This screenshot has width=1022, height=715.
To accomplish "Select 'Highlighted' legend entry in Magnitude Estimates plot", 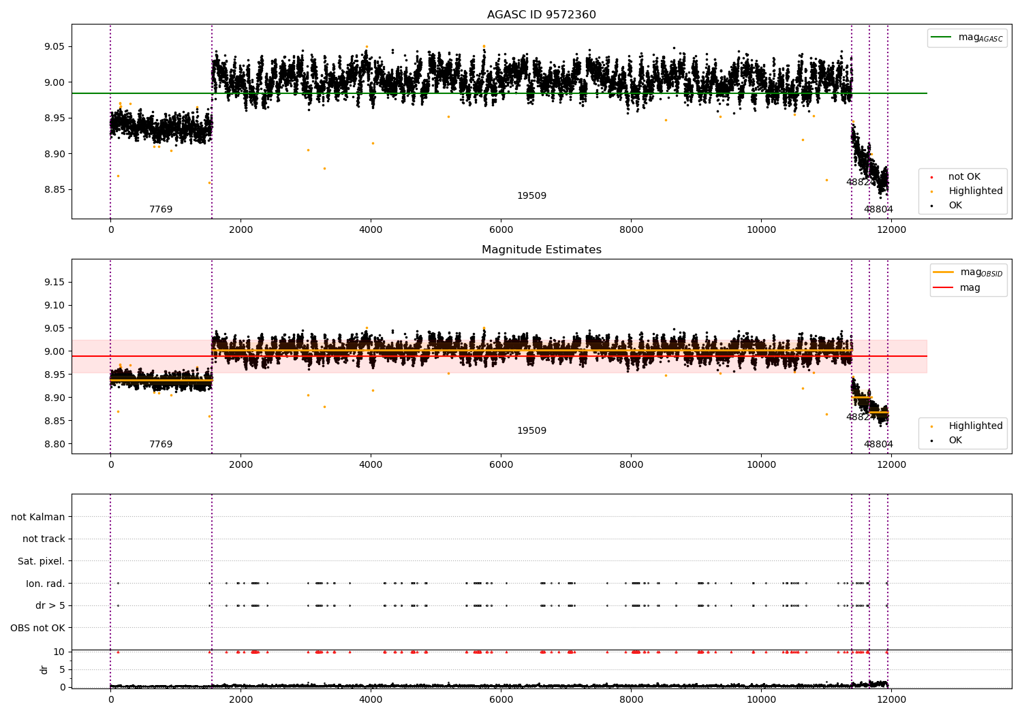I will tap(975, 426).
